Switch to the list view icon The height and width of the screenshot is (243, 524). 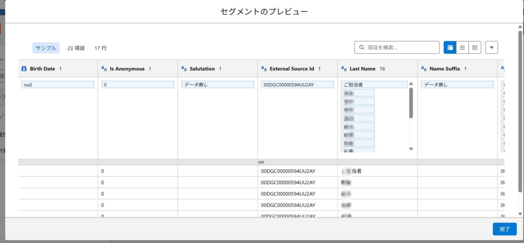[463, 47]
